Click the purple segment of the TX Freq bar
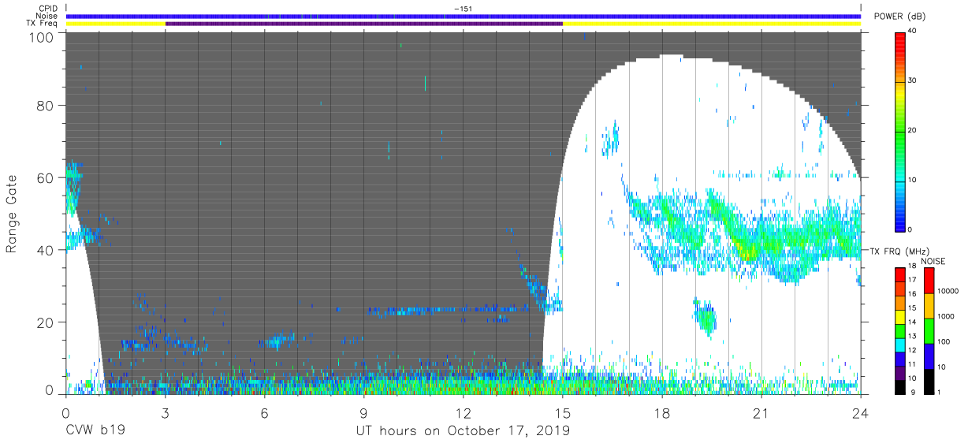Viewport: 968px width, 447px height. tap(364, 24)
